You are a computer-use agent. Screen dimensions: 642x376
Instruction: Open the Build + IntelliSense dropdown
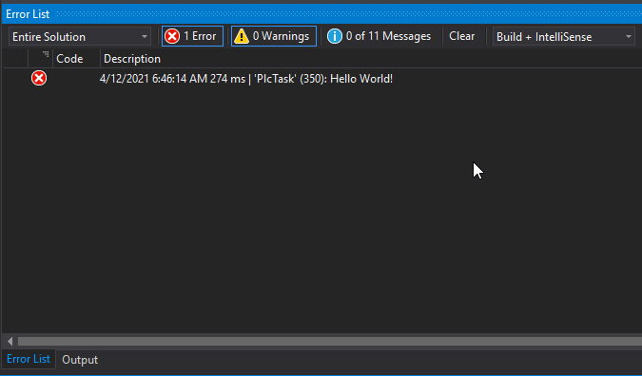click(x=564, y=37)
